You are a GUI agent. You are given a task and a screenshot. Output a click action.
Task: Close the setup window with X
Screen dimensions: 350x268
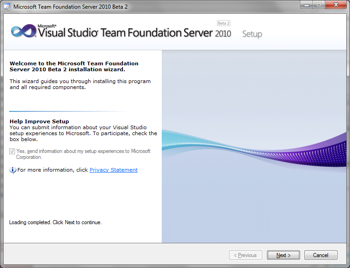click(336, 5)
